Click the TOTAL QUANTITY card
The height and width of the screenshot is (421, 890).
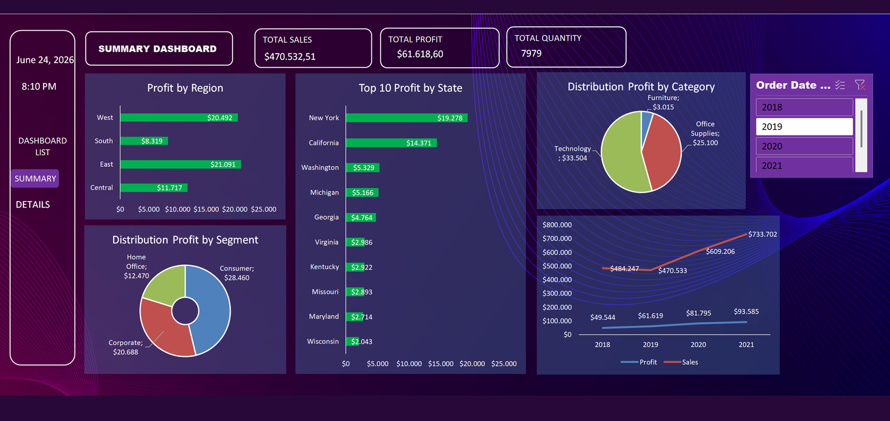[566, 47]
